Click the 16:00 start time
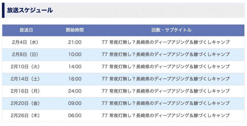247x126 pixels. [75, 79]
